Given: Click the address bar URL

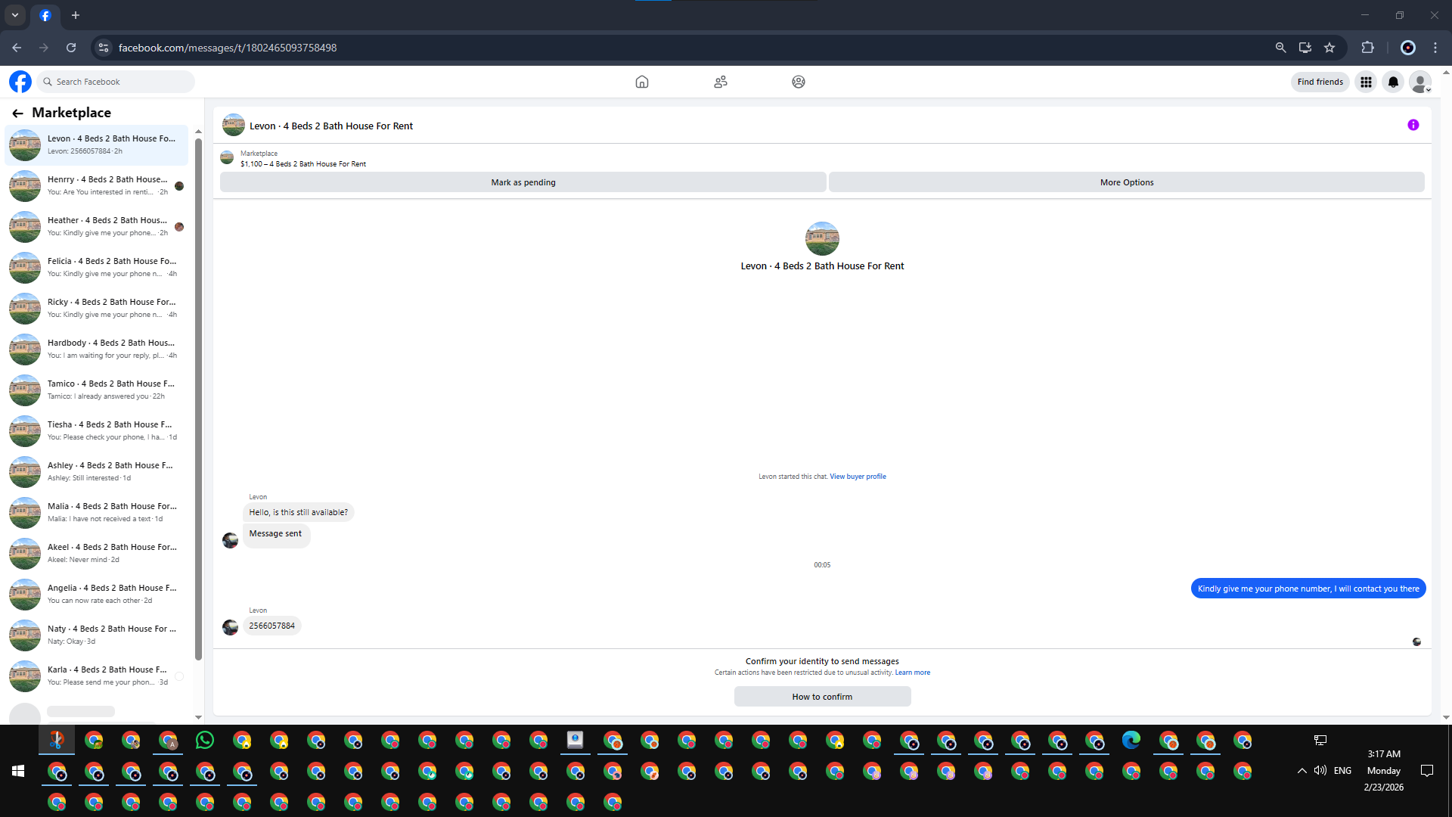Looking at the screenshot, I should [228, 48].
